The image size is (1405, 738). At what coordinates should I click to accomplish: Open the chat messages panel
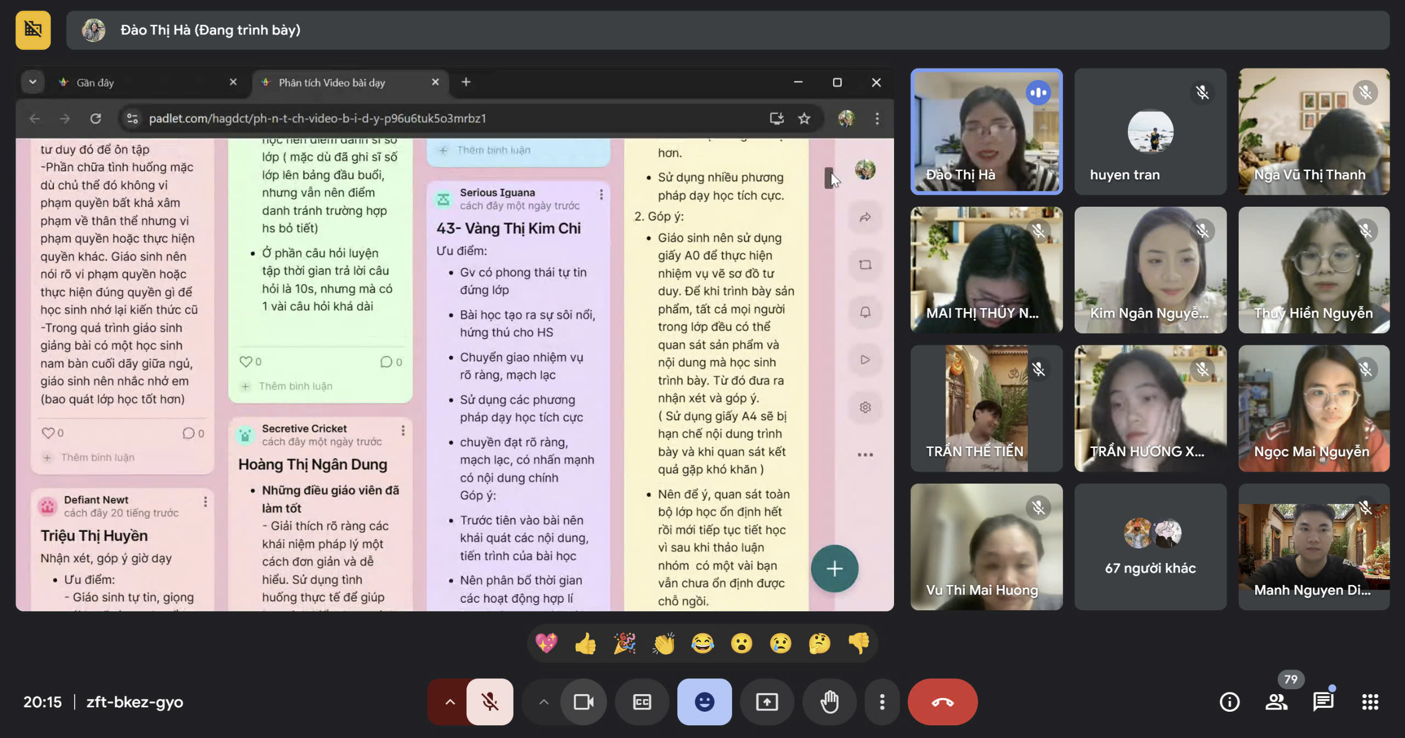click(1323, 702)
